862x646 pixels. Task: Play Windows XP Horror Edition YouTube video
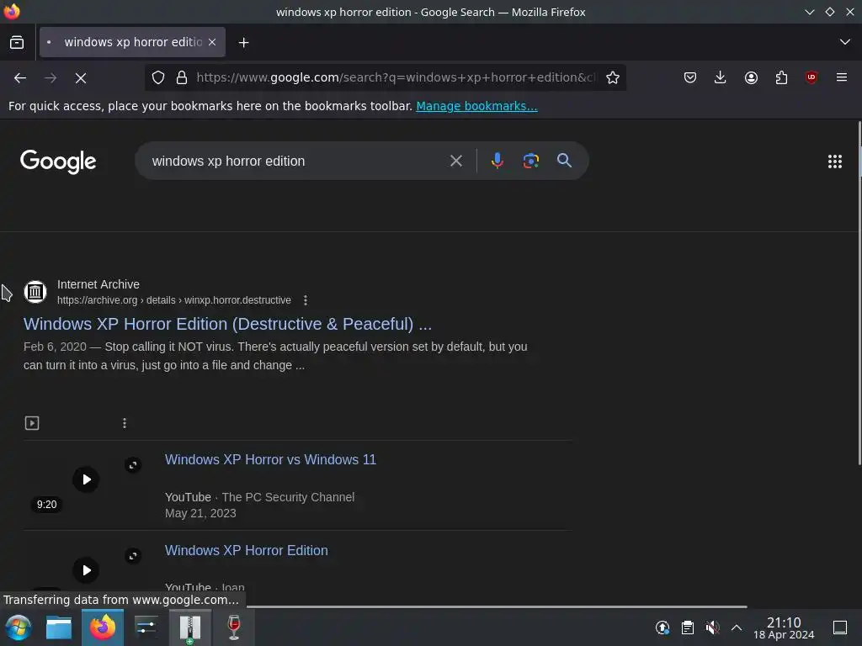coord(87,570)
